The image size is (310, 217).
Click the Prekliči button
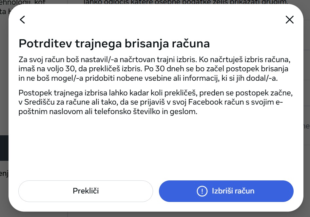click(x=86, y=191)
